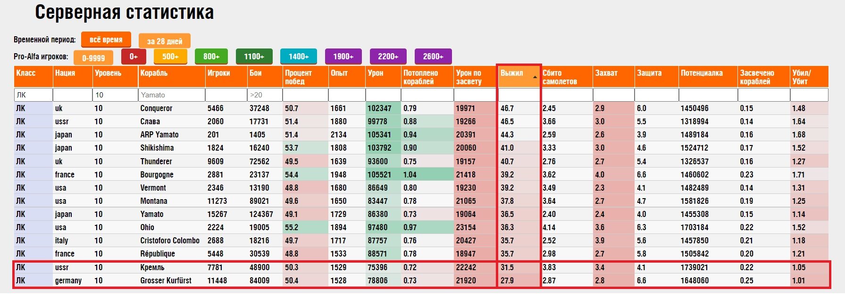Sort table by Корабль column
845x305 pixels.
click(x=172, y=77)
